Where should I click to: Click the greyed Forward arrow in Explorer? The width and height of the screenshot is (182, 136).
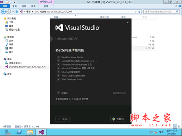(9, 12)
